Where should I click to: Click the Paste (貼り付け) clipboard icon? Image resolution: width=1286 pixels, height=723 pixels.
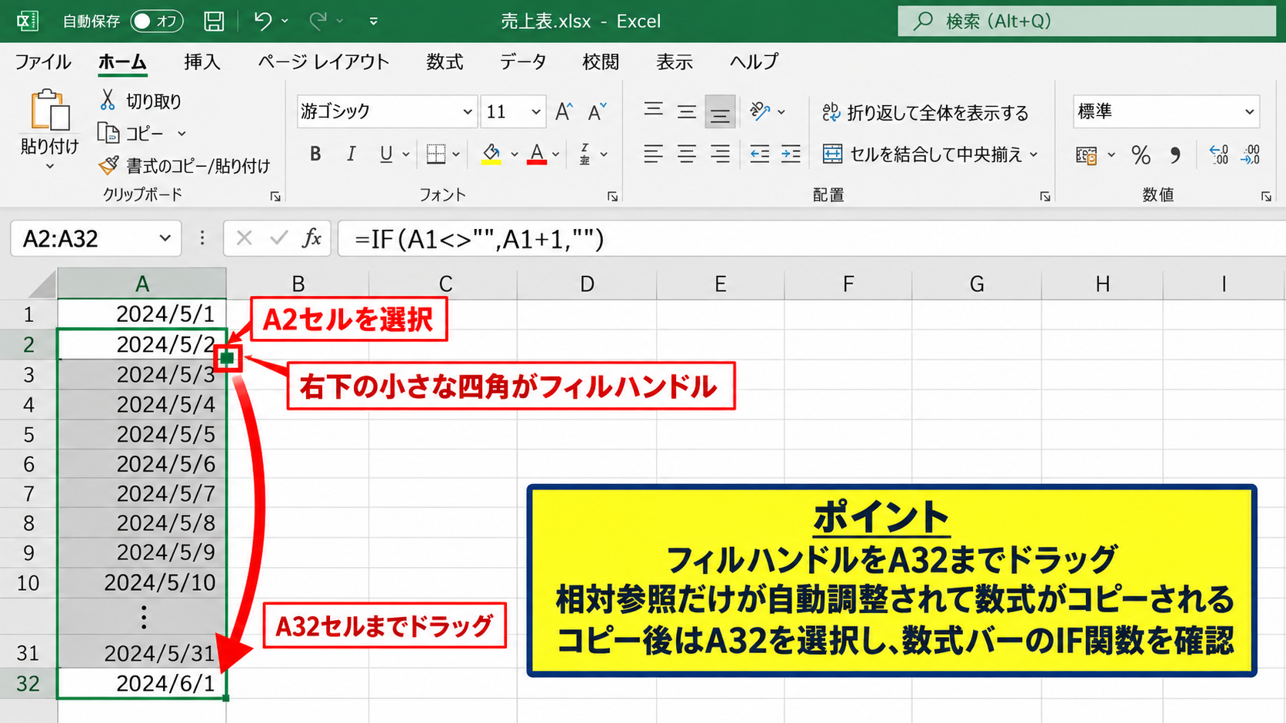(50, 111)
